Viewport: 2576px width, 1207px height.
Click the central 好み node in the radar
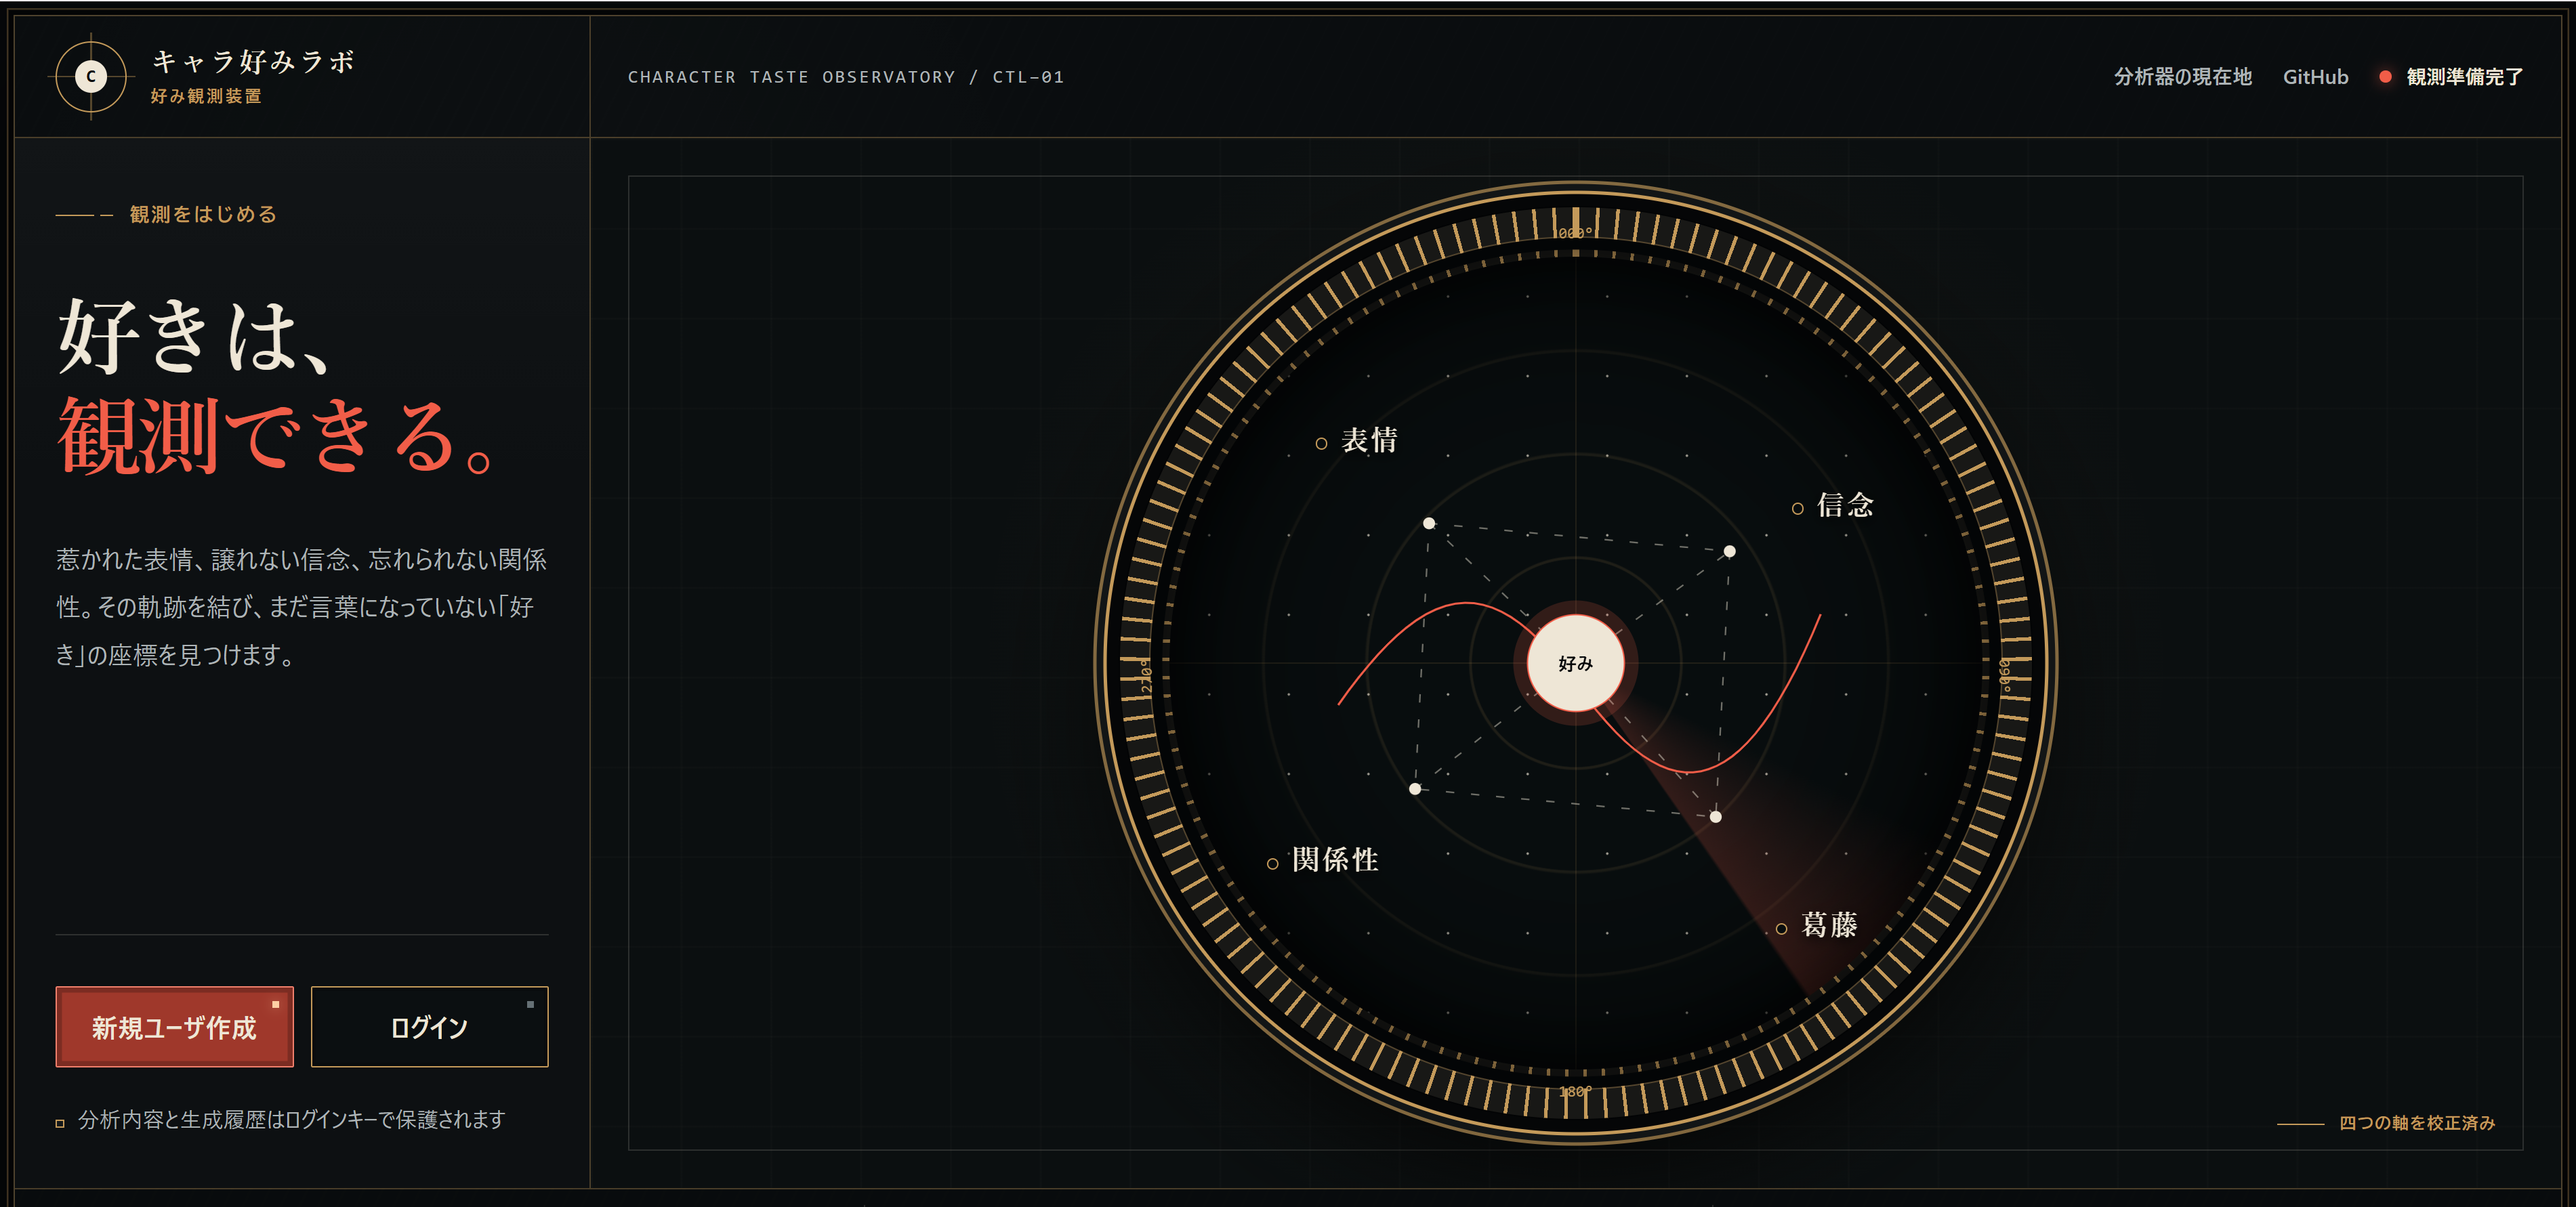[x=1575, y=663]
